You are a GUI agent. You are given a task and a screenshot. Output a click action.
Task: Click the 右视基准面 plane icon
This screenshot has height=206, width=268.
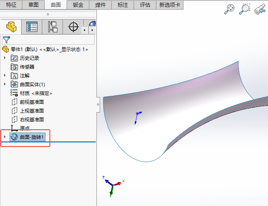point(14,119)
